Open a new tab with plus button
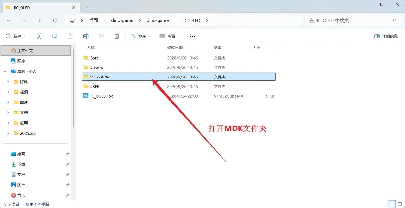The height and width of the screenshot is (208, 405). (88, 8)
